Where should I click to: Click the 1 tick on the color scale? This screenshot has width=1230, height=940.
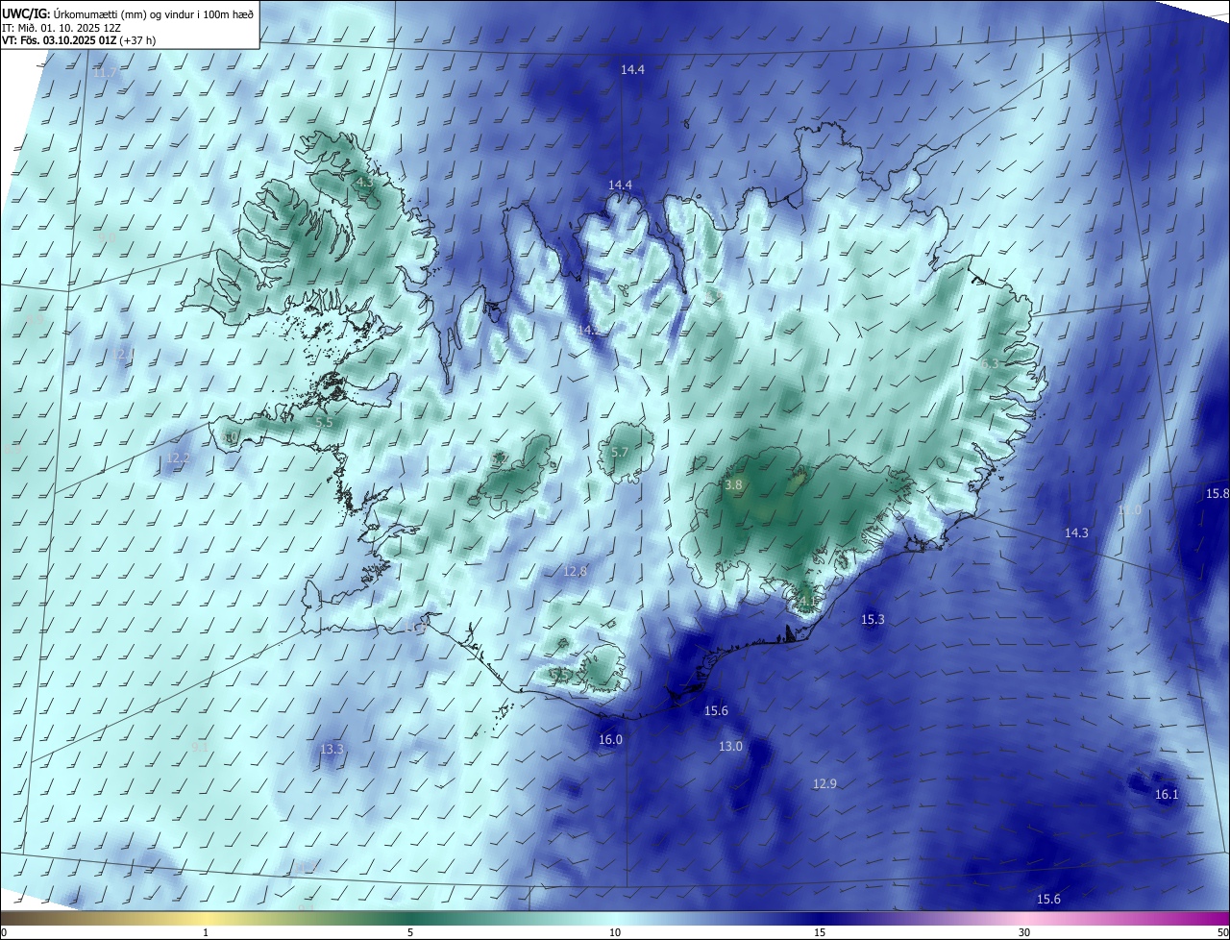coord(206,932)
